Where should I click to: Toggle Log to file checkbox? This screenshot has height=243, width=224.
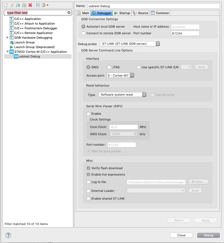tap(88, 182)
